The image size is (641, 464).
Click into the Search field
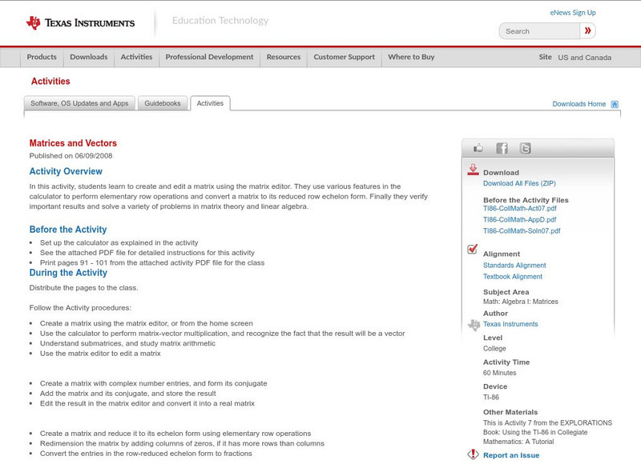pos(539,31)
